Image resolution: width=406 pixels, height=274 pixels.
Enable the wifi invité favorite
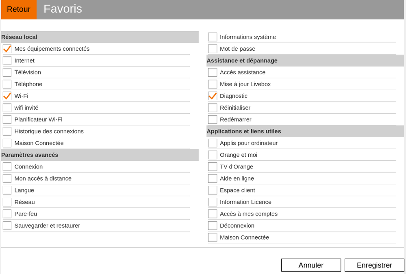(x=7, y=108)
